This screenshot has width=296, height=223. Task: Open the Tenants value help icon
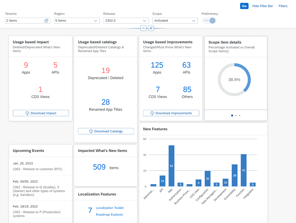(46, 21)
